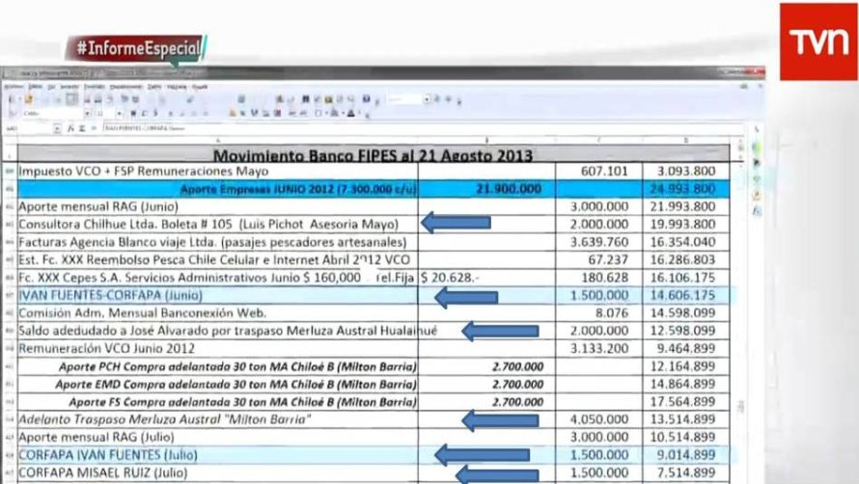Select cell 'Aporte mensual RAG (Junio)'
The image size is (859, 484).
217,207
